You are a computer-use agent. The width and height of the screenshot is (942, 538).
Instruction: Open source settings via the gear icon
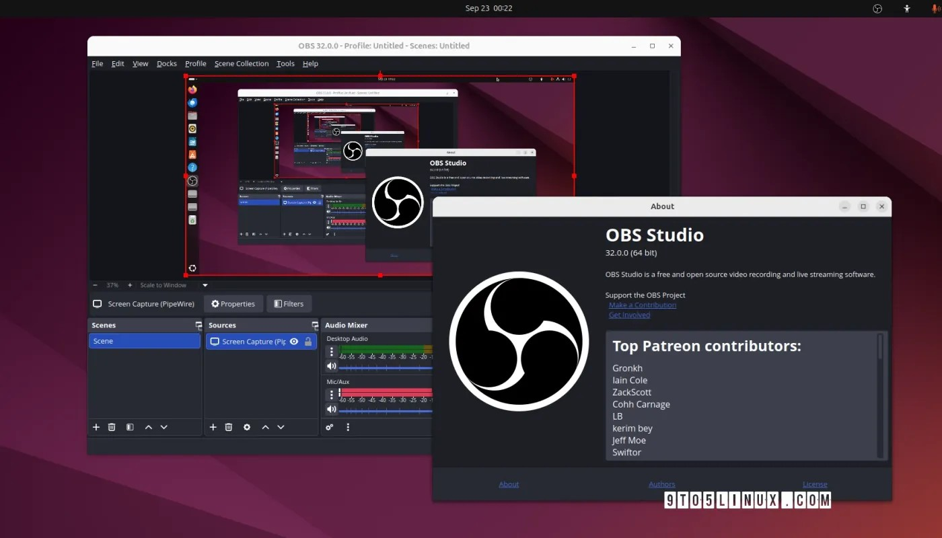coord(246,427)
